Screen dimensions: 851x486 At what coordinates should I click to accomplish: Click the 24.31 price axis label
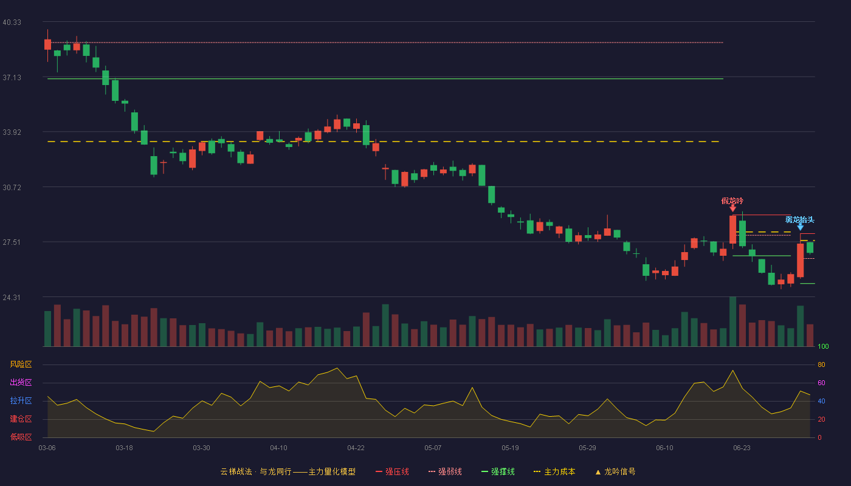12,298
